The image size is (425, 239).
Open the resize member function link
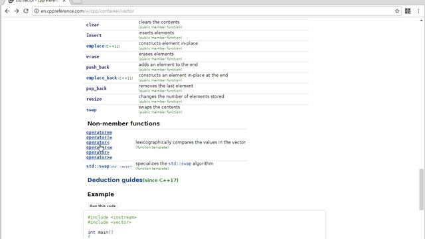(94, 99)
